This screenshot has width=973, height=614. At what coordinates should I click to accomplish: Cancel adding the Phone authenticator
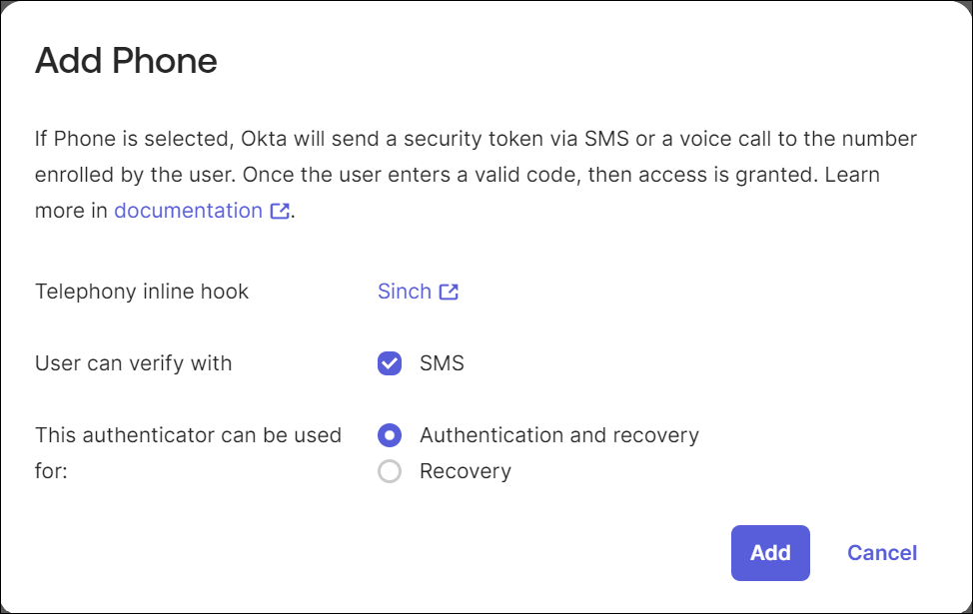(x=881, y=553)
